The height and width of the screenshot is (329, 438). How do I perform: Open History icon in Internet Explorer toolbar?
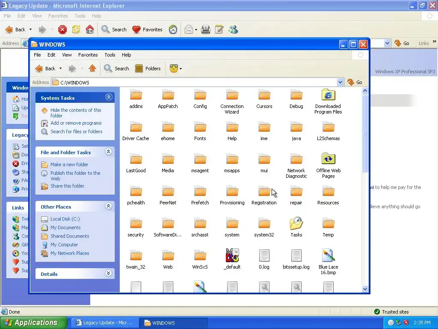pos(173,30)
